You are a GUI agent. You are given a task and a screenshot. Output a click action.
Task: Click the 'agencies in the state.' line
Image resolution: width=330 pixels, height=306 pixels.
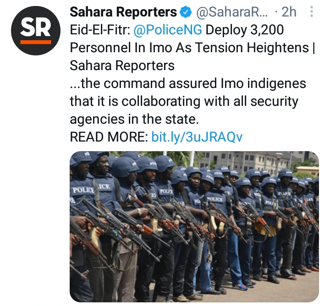(134, 119)
